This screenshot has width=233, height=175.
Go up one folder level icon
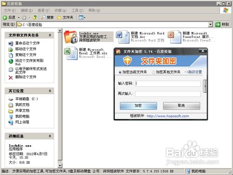coord(35,17)
